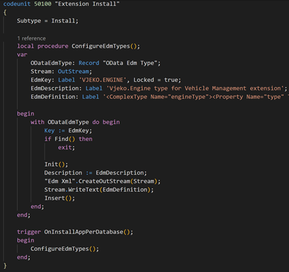Click the "Edm Xml".CreateOutStream(Stream) call
The height and width of the screenshot is (272, 289).
tap(102, 181)
